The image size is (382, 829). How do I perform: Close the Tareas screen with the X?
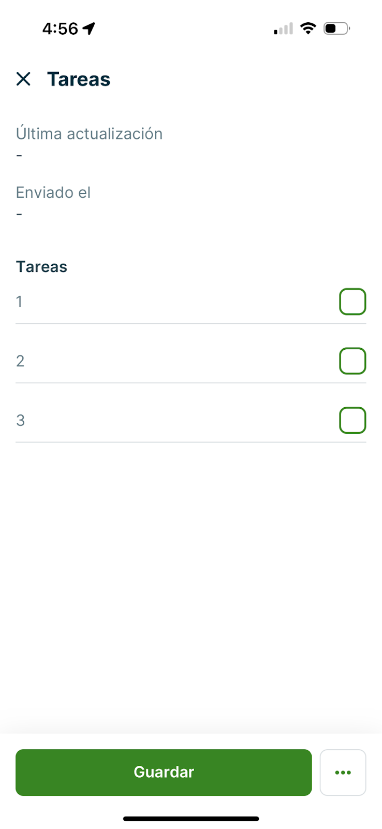(23, 79)
